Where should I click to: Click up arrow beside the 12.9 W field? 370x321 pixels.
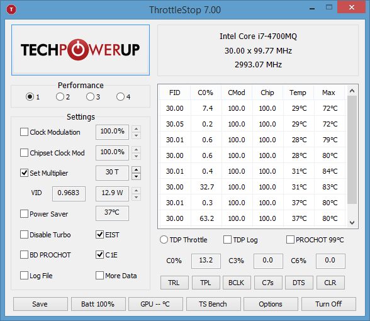pyautogui.click(x=136, y=191)
